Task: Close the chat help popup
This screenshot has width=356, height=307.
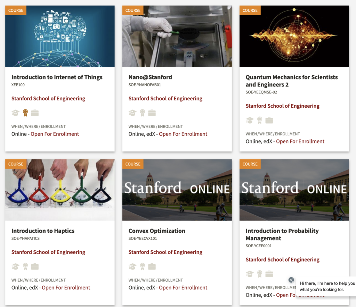Action: pos(291,280)
